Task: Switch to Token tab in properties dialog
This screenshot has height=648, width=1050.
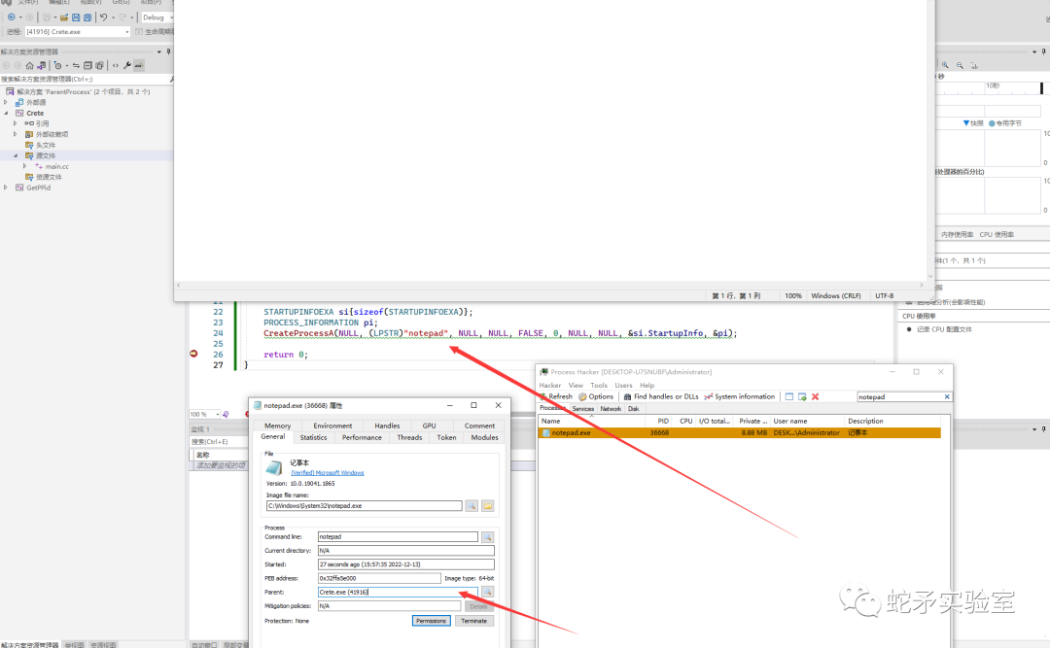Action: 446,437
